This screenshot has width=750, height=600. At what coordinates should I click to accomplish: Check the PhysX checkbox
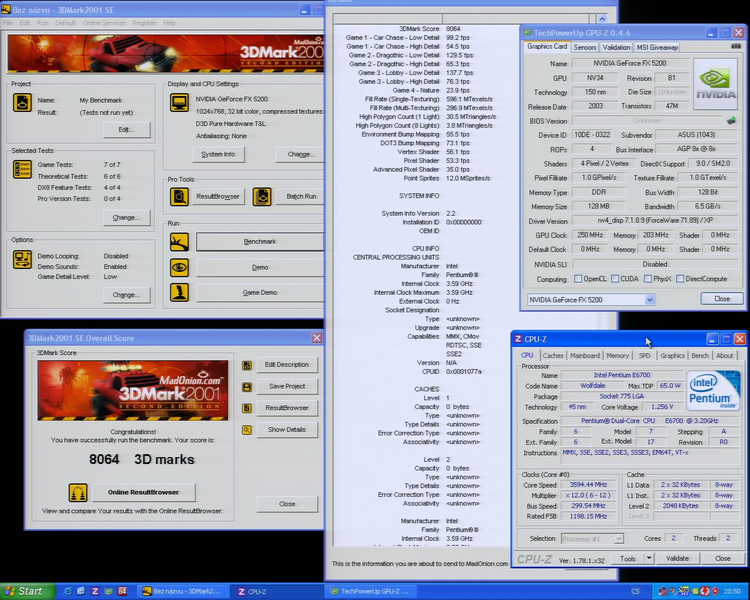coord(647,279)
